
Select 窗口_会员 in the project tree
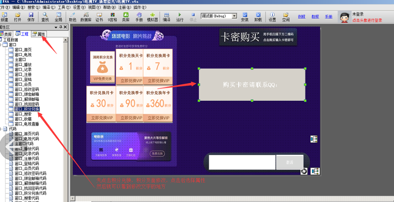coord(23,84)
